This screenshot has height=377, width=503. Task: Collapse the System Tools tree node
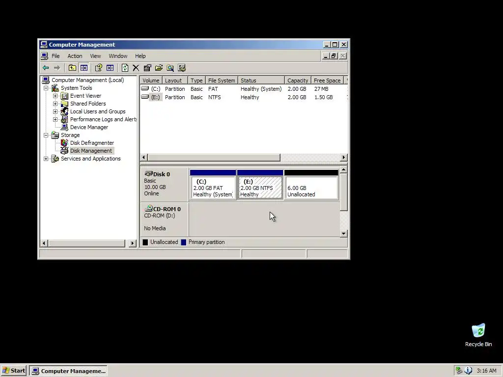click(x=46, y=88)
